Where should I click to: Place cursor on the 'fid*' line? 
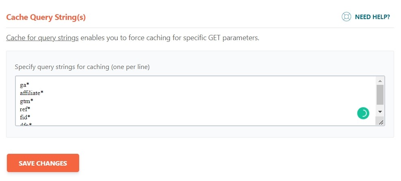(x=25, y=117)
